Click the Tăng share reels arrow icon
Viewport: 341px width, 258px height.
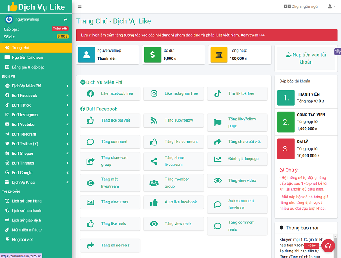(90, 246)
